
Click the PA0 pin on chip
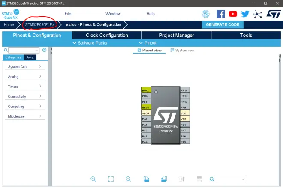[146, 119]
